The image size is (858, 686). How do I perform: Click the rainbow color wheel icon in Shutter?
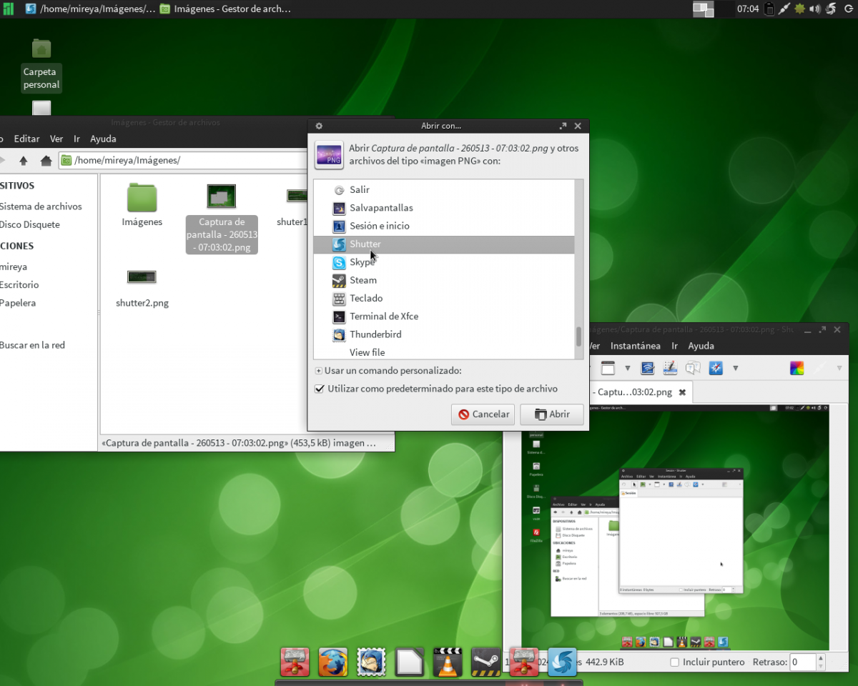(x=797, y=368)
